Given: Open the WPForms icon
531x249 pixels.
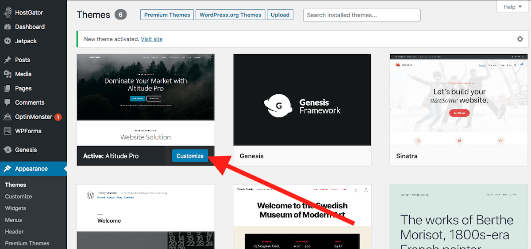Looking at the screenshot, I should 7,131.
